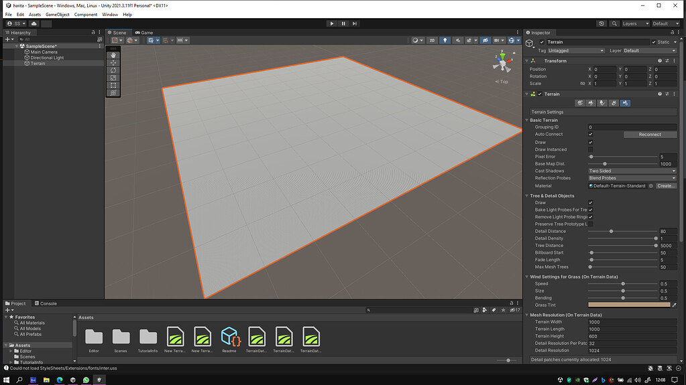The image size is (686, 385).
Task: Click the Pixel Error slider
Action: pos(623,157)
